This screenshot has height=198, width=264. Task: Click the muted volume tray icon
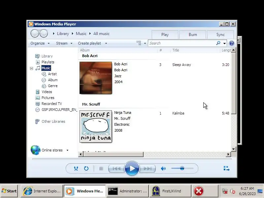(x=233, y=191)
